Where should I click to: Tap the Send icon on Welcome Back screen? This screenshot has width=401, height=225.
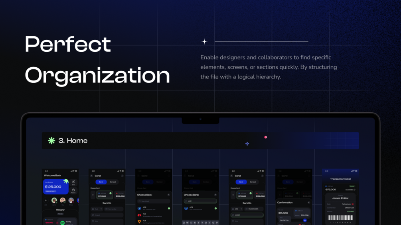tap(73, 183)
